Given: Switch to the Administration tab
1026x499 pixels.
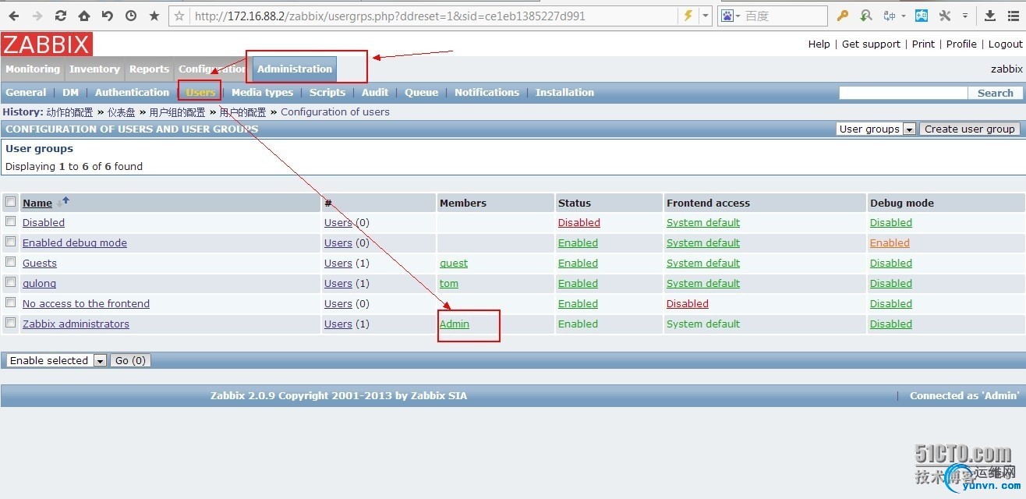Looking at the screenshot, I should tap(295, 69).
